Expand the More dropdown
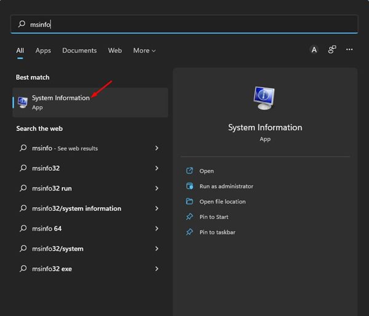The image size is (369, 316). point(145,50)
